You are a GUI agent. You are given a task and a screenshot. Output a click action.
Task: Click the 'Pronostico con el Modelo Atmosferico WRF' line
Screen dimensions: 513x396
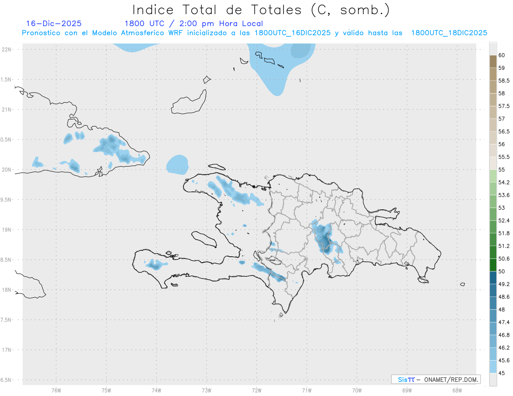[x=254, y=33]
